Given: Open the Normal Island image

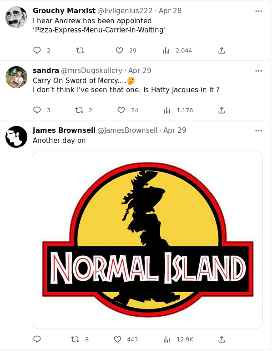Looking at the screenshot, I should point(148,240).
